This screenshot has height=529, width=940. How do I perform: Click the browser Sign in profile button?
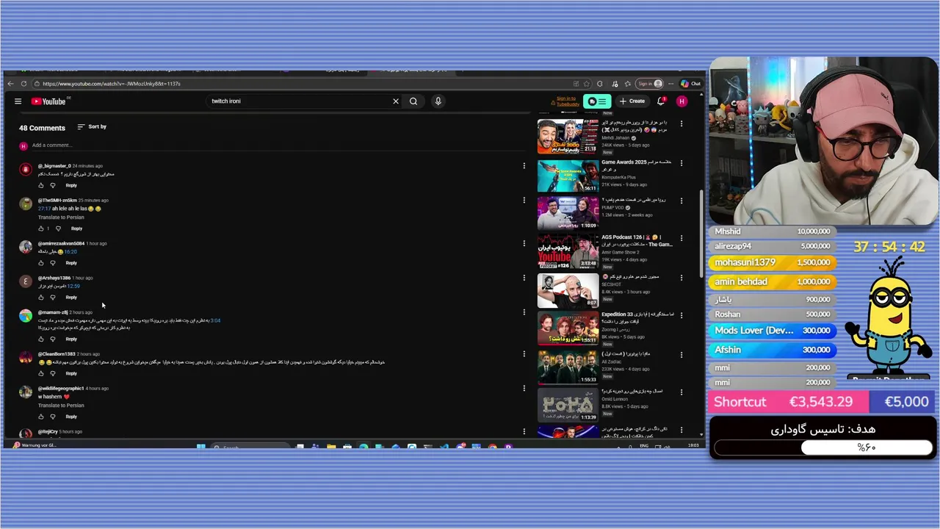(x=649, y=84)
